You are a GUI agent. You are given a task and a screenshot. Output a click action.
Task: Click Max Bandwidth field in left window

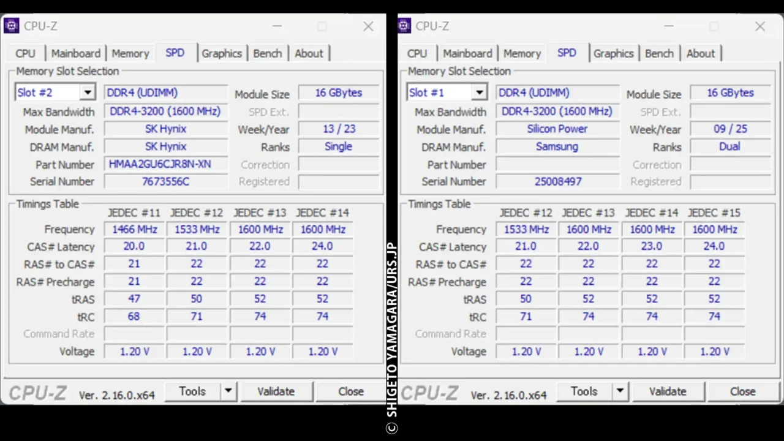coord(166,111)
